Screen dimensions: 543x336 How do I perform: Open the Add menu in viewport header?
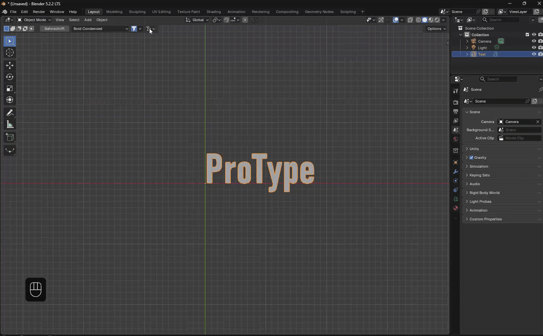88,20
